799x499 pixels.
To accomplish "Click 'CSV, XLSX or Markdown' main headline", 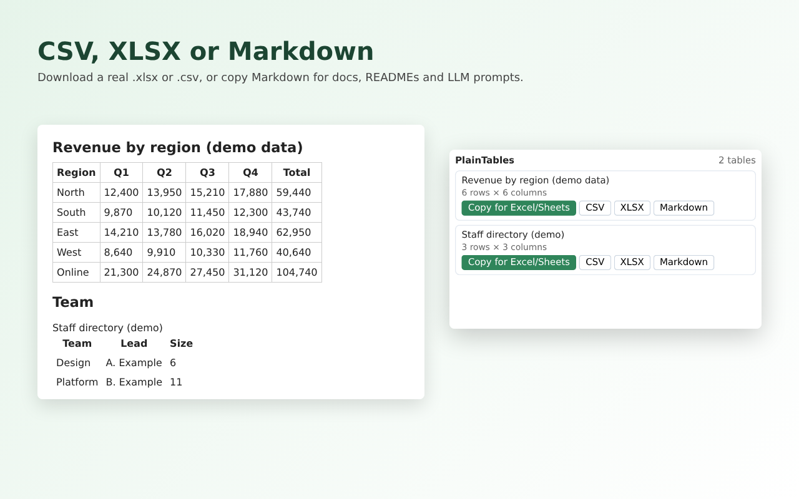I will point(205,51).
